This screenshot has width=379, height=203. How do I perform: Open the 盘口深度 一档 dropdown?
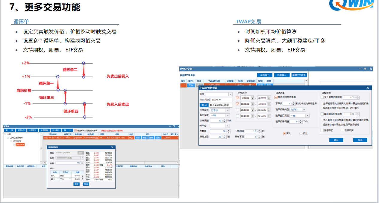[228, 116]
